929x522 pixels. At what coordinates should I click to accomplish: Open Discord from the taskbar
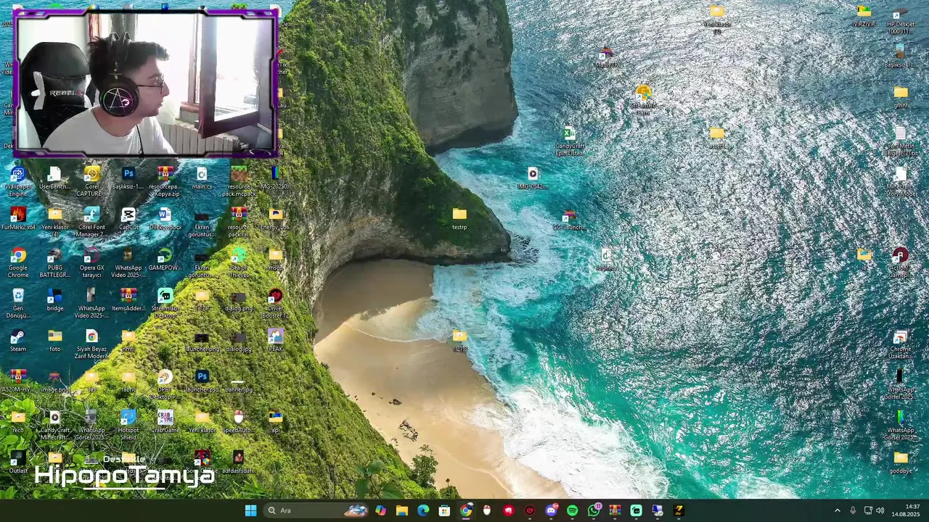tap(551, 510)
